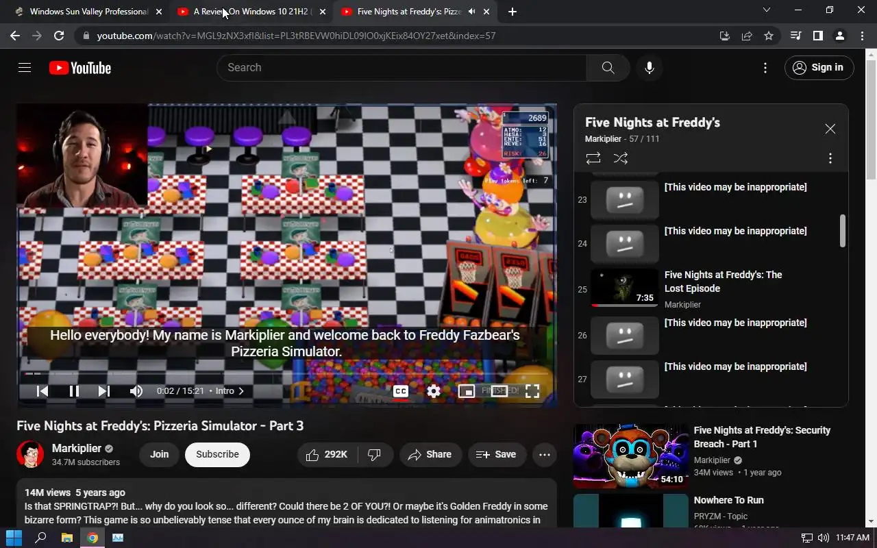The height and width of the screenshot is (548, 877).
Task: Open Markiplier channel avatar
Action: [x=30, y=454]
